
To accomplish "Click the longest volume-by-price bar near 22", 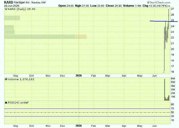I will pos(46,37).
